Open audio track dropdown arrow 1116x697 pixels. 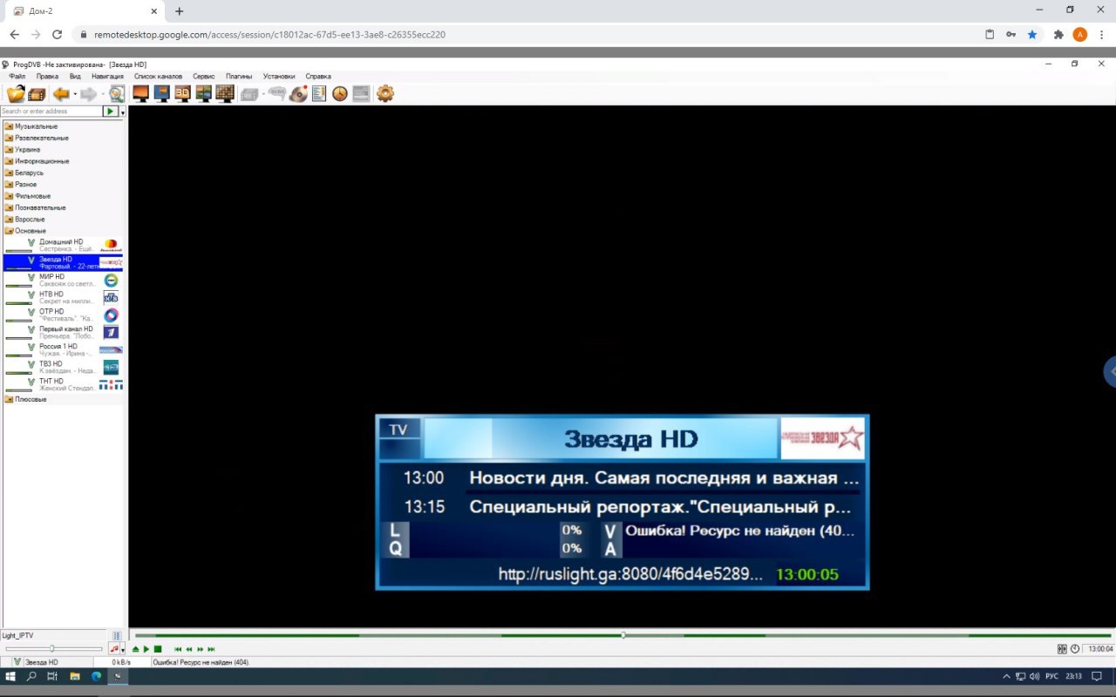coord(123,650)
